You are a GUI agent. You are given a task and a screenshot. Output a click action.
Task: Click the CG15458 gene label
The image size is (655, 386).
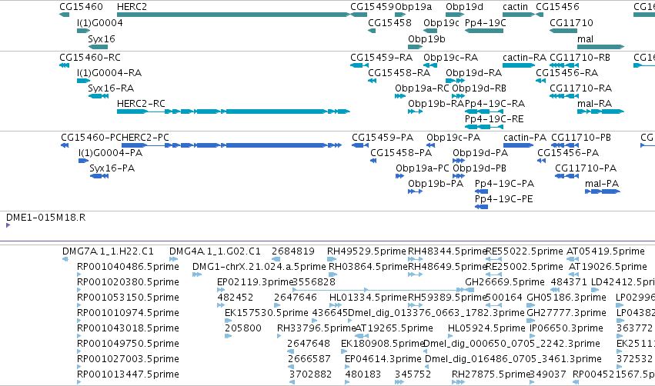pos(389,22)
